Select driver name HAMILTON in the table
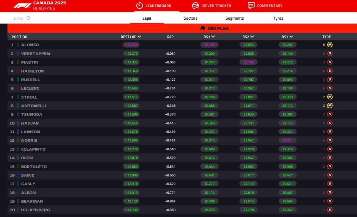This screenshot has height=217, width=357. (x=33, y=71)
